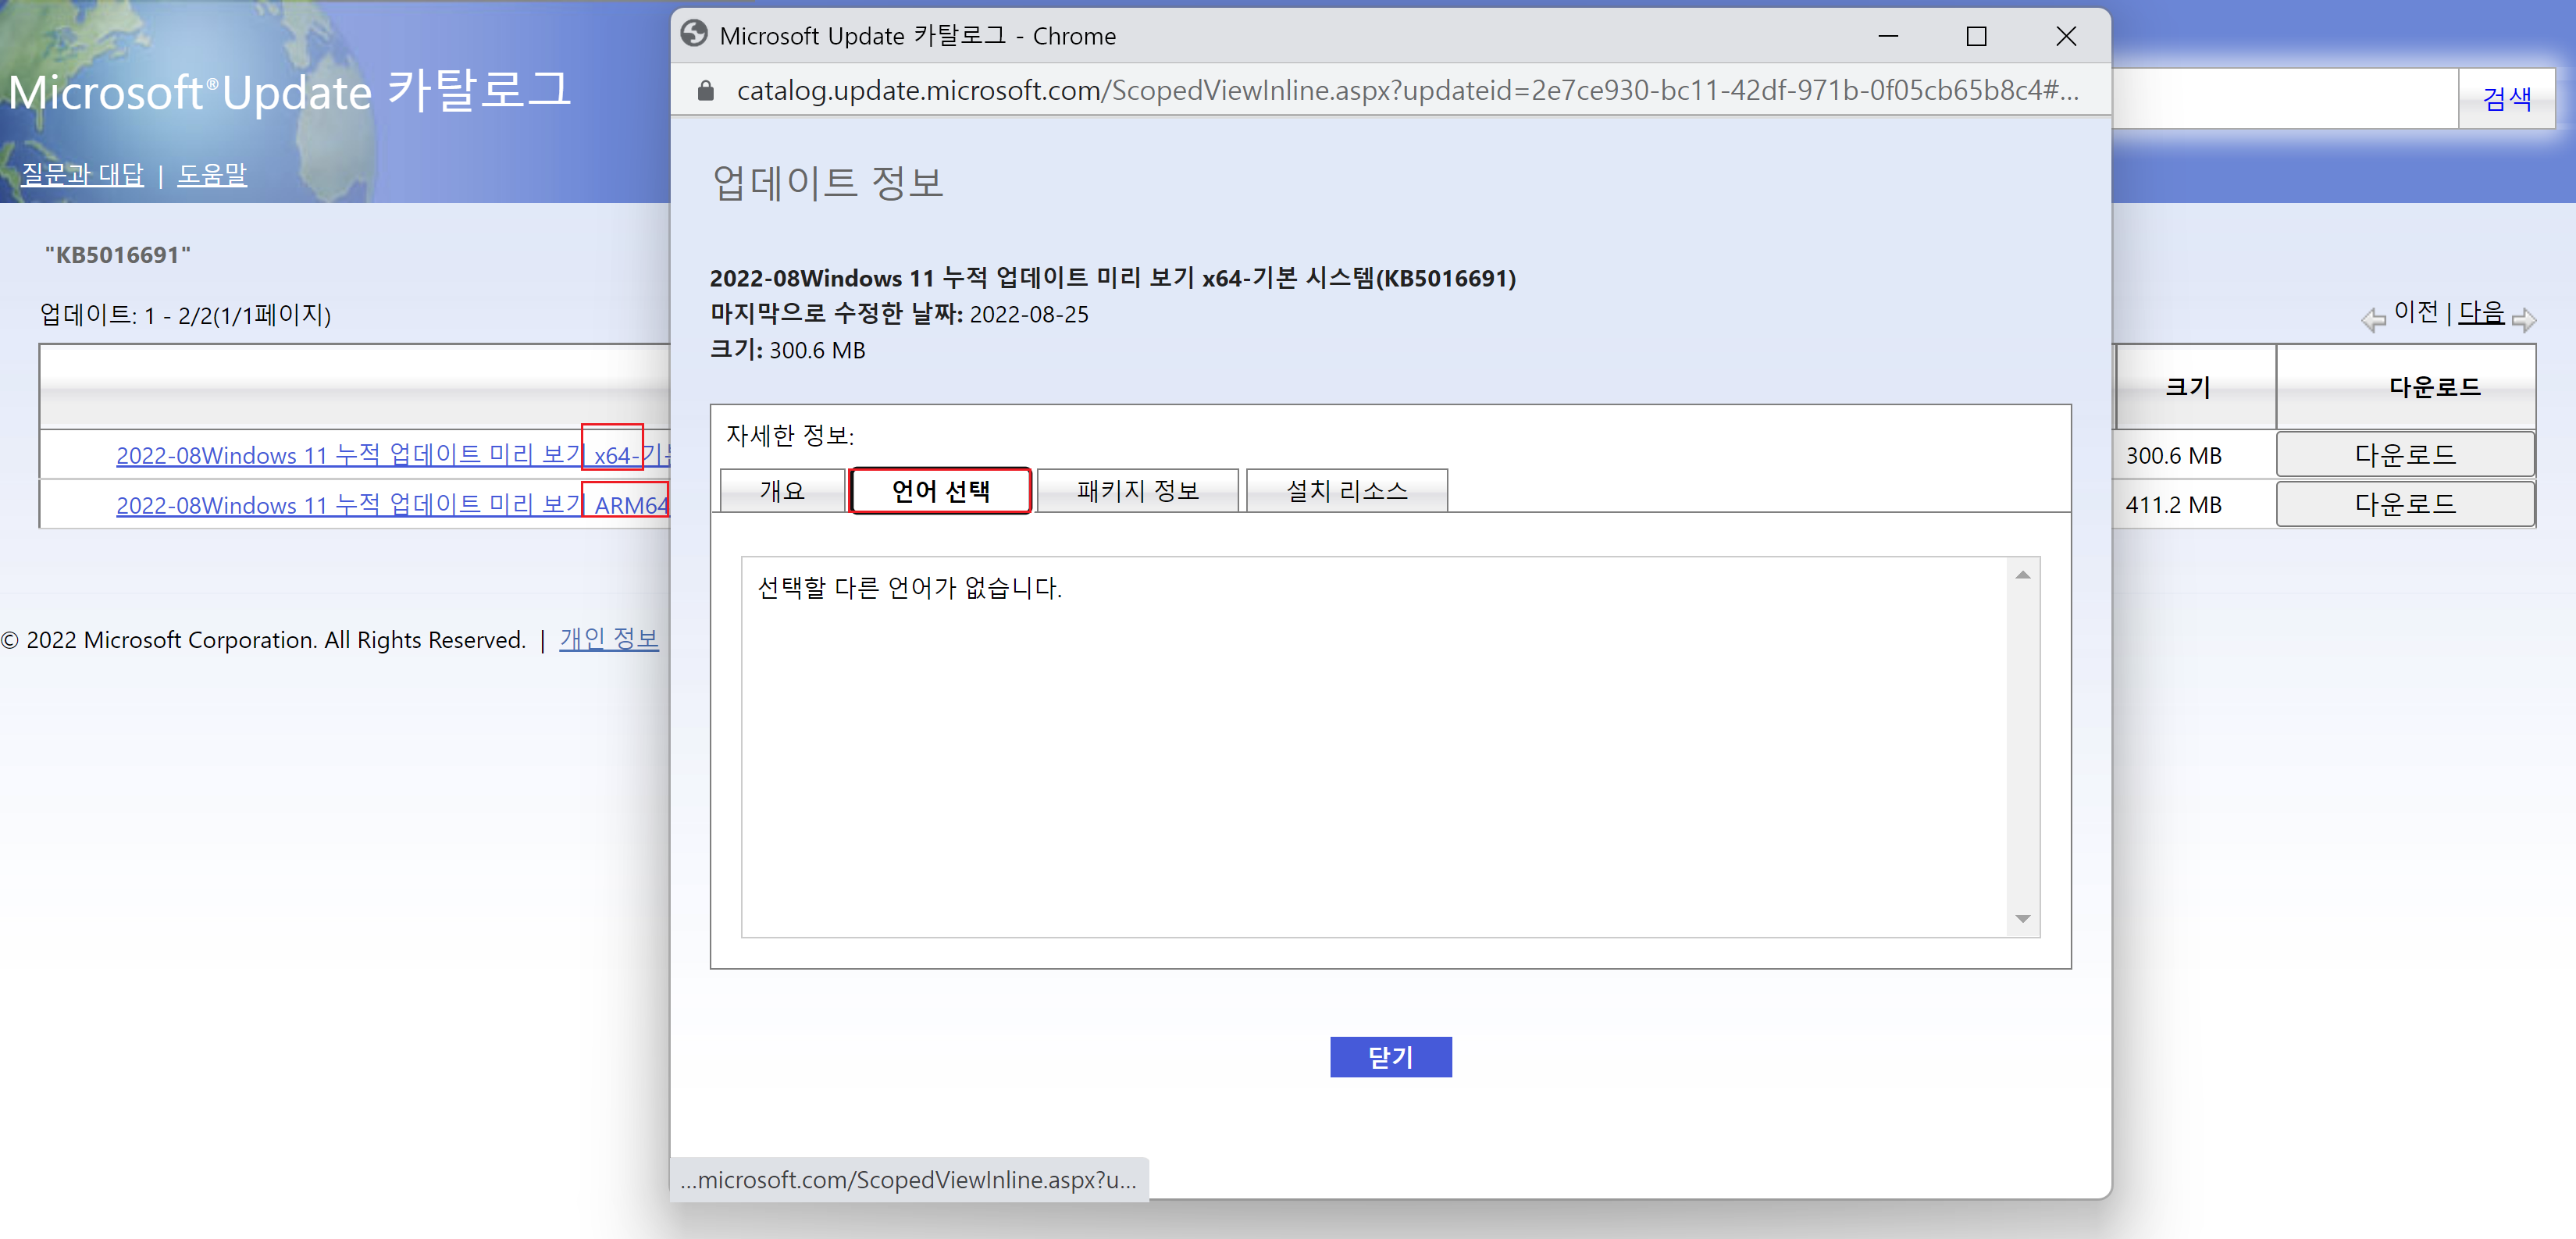2576x1239 pixels.
Task: Download the 411.2 MB ARM64 update
Action: (x=2404, y=504)
